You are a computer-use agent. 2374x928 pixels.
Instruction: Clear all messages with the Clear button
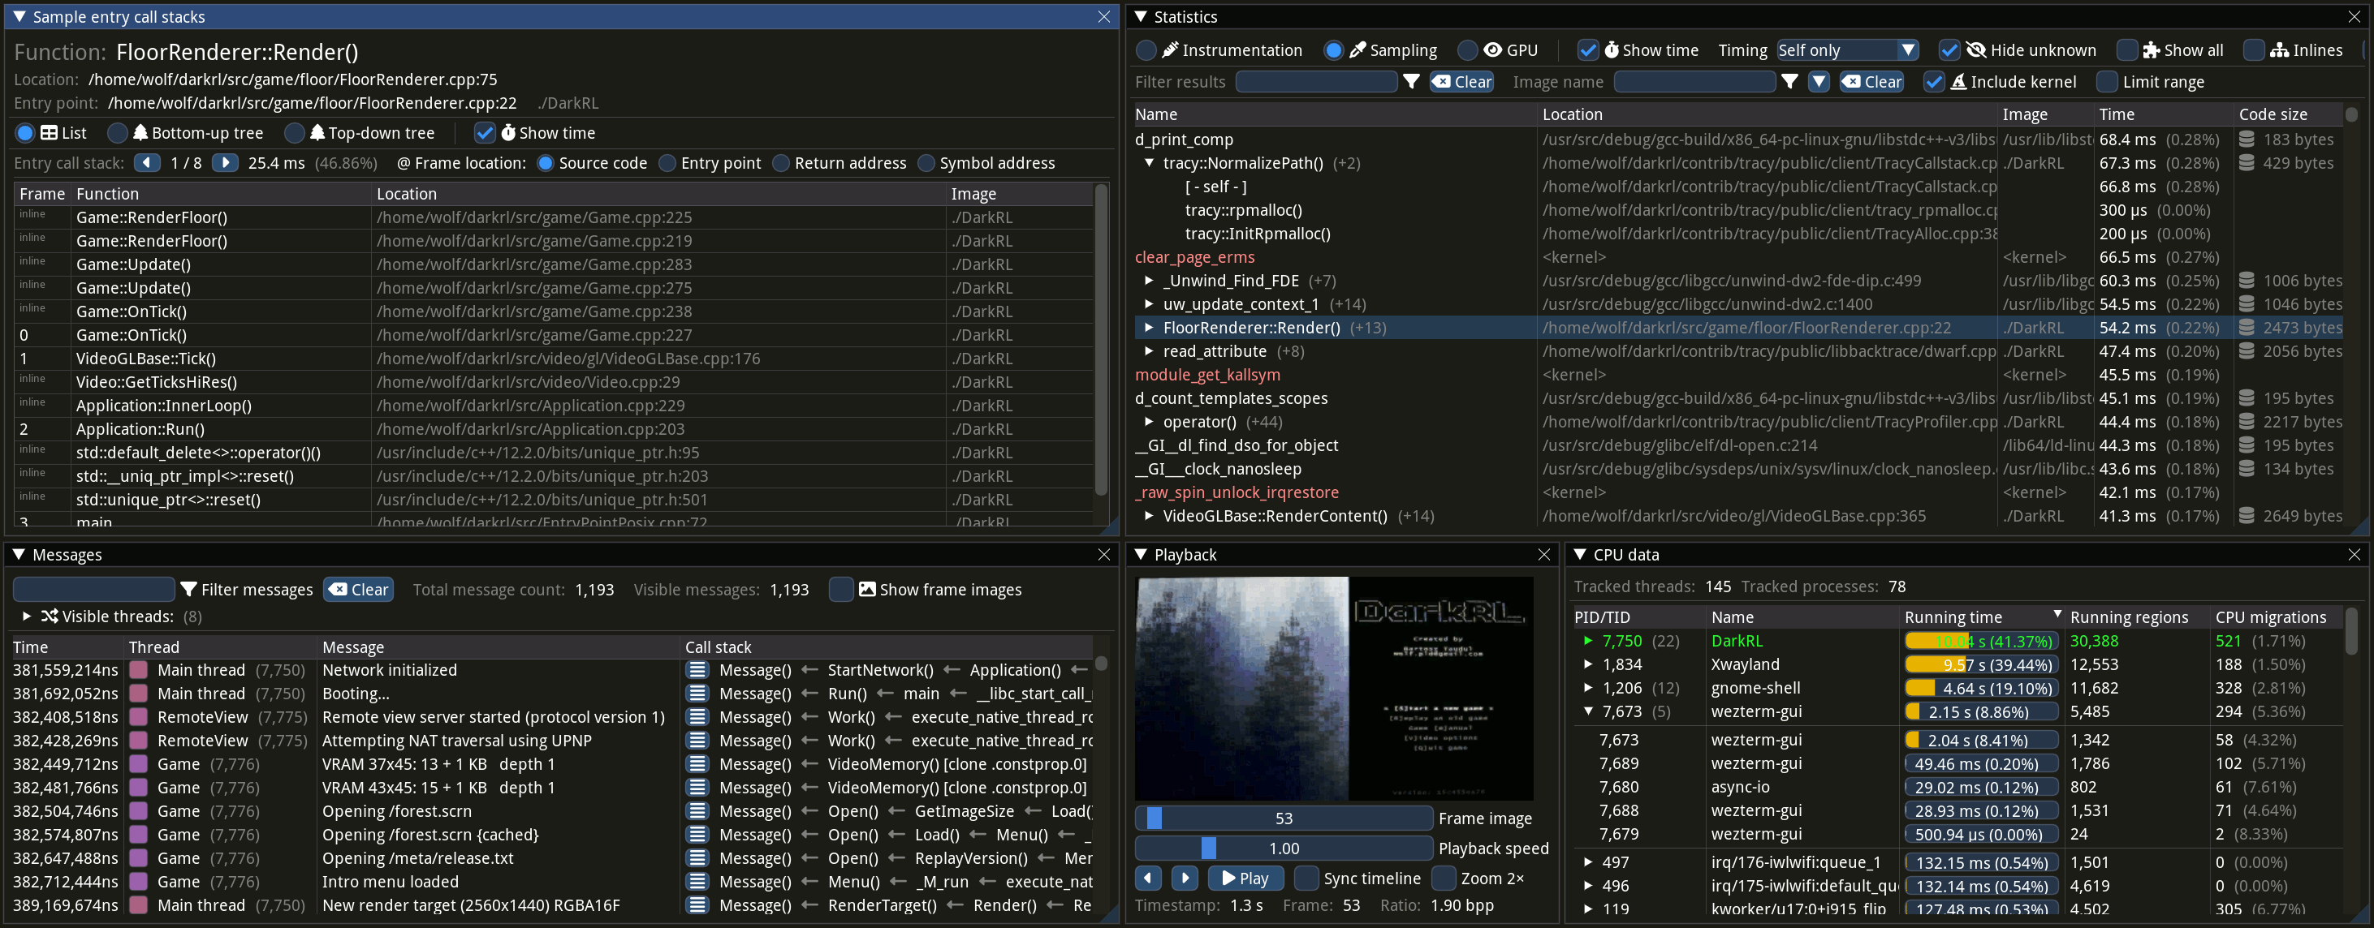tap(357, 589)
